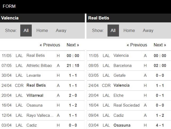Open the Getafe match row

pos(120,75)
